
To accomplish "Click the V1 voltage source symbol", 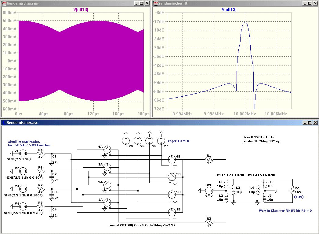I will click(23, 154).
